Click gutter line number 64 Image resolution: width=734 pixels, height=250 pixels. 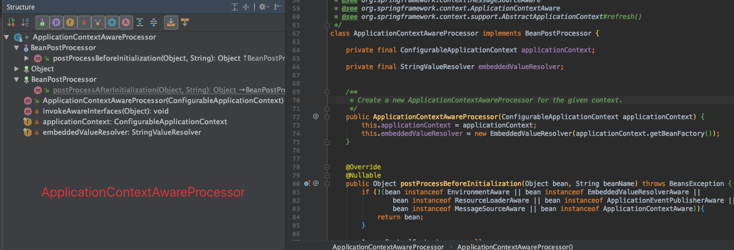click(x=296, y=50)
